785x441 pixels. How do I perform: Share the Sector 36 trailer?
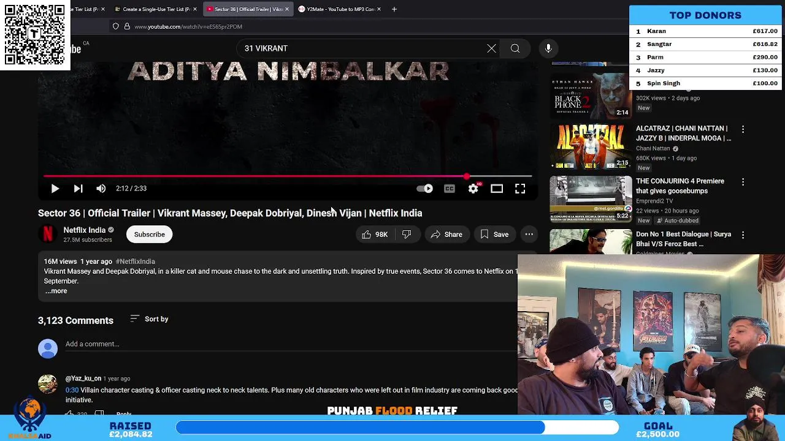[x=446, y=235]
